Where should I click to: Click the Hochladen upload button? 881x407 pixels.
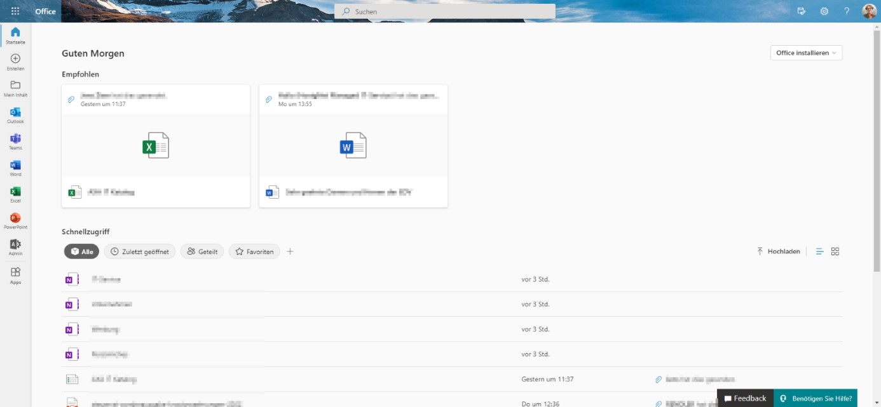tap(778, 251)
